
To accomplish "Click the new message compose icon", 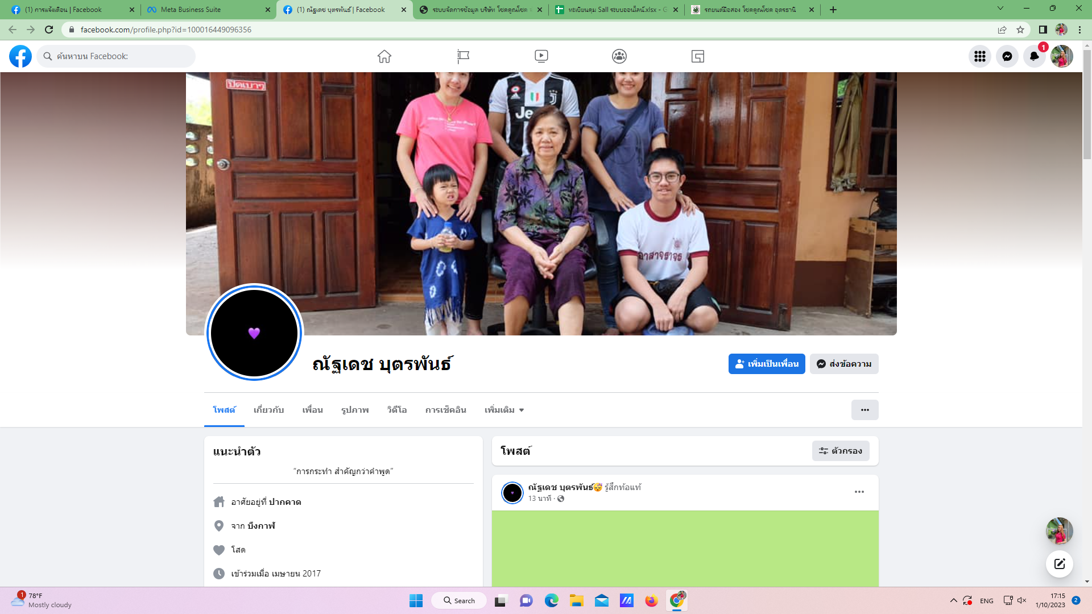I will (x=1060, y=564).
